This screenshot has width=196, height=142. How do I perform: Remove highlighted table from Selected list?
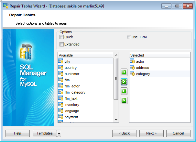click(124, 91)
